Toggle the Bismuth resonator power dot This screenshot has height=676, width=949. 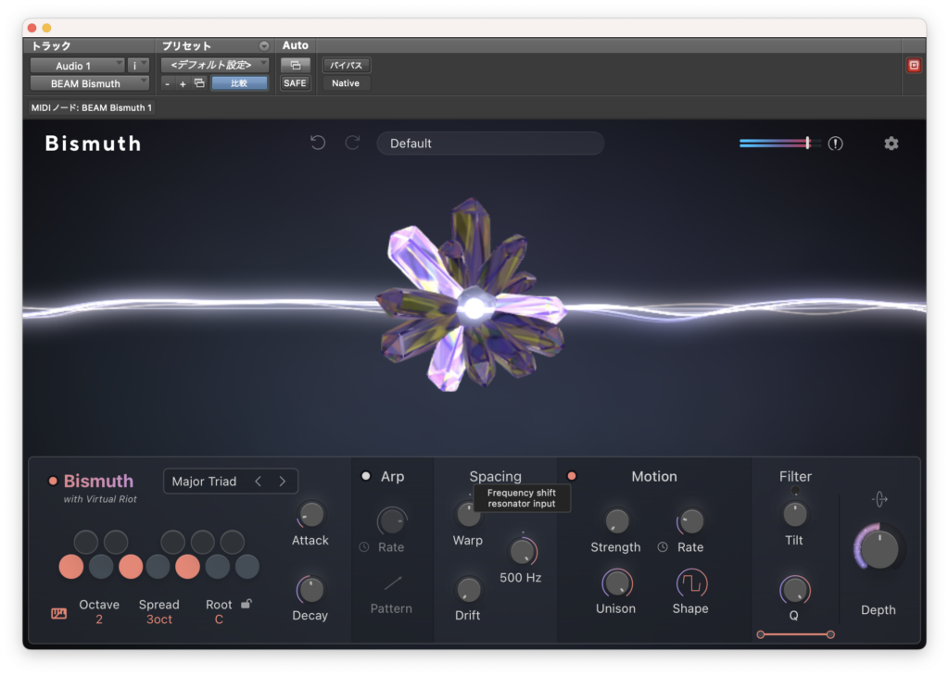(53, 481)
